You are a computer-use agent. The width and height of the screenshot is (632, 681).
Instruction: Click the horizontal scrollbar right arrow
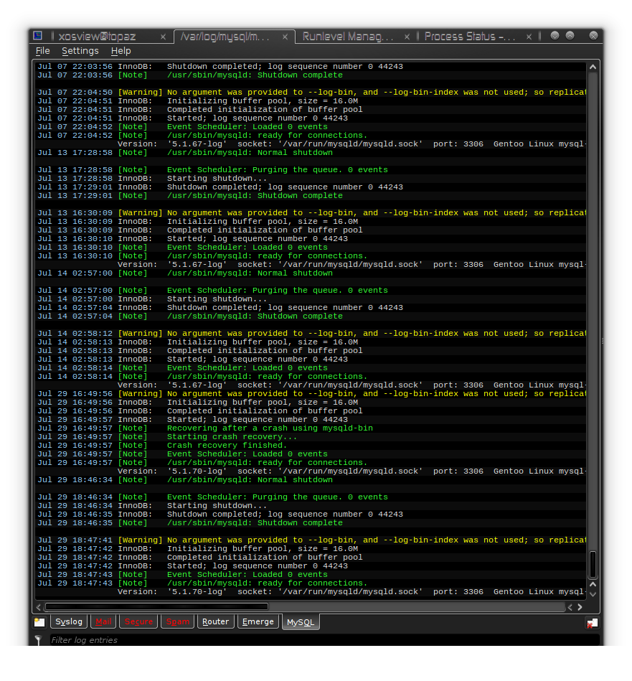(x=580, y=607)
